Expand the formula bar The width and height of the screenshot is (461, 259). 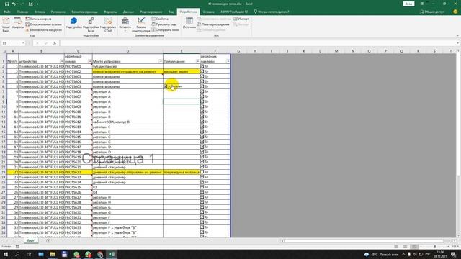pyautogui.click(x=458, y=43)
